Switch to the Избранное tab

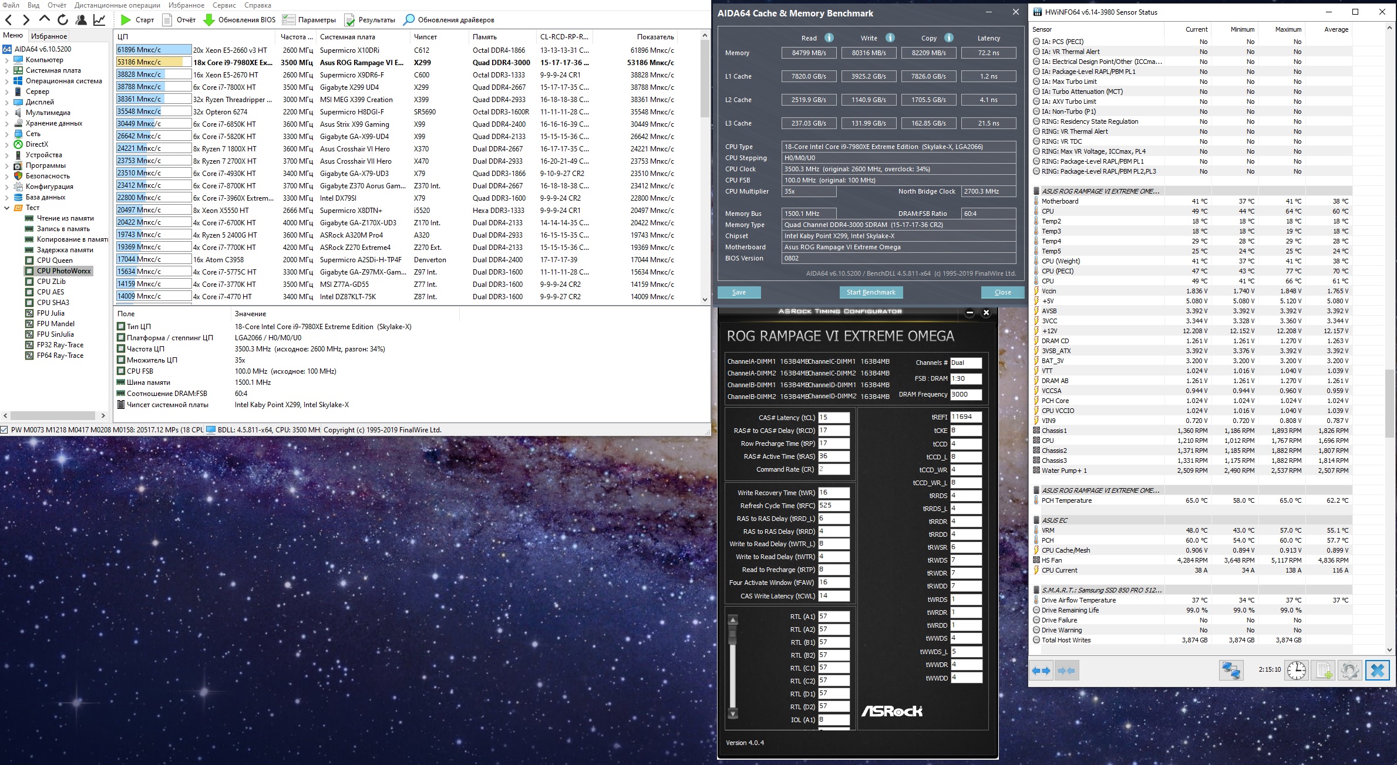point(49,36)
